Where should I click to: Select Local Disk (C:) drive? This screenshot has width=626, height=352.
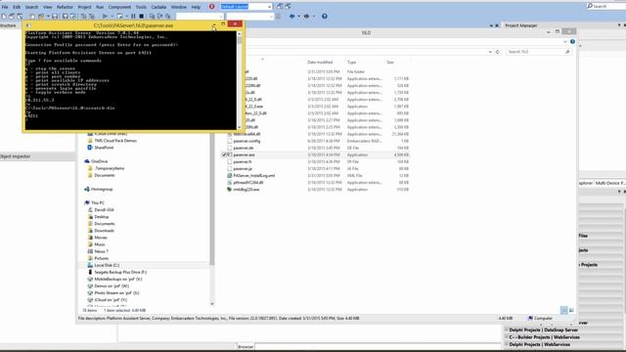pos(107,265)
